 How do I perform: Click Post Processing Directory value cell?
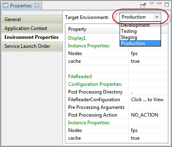[148, 92]
